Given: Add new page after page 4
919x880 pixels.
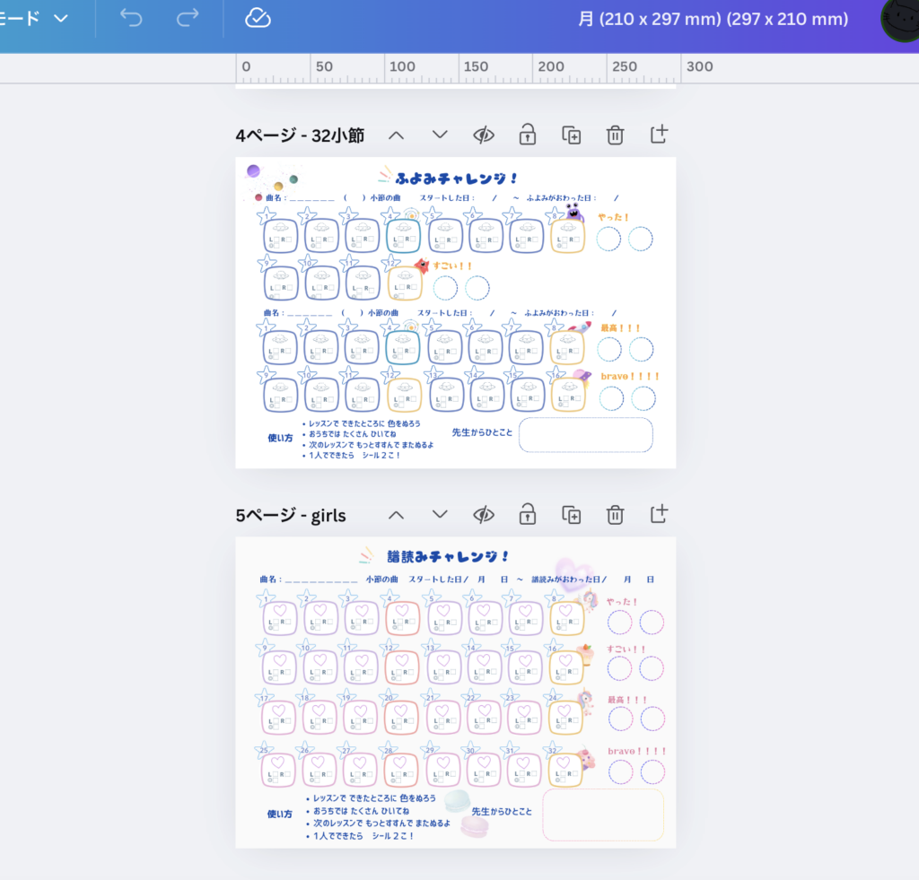Looking at the screenshot, I should [x=659, y=135].
